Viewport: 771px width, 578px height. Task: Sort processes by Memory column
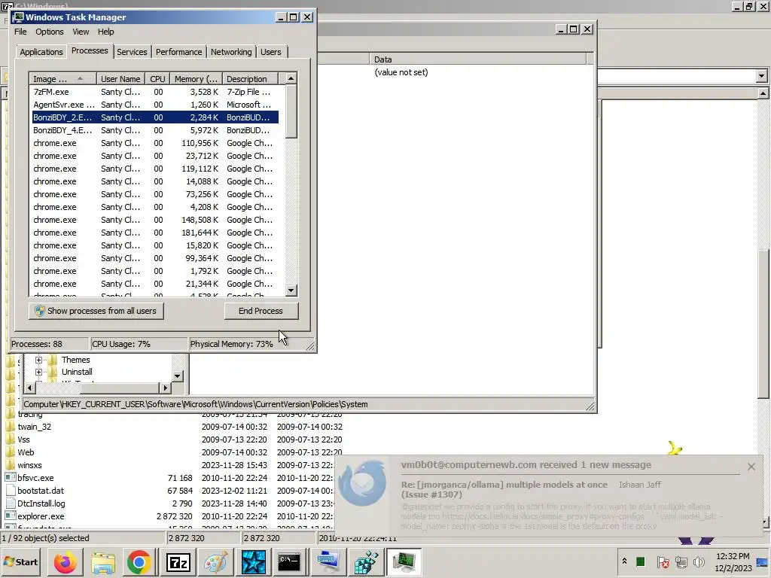196,79
